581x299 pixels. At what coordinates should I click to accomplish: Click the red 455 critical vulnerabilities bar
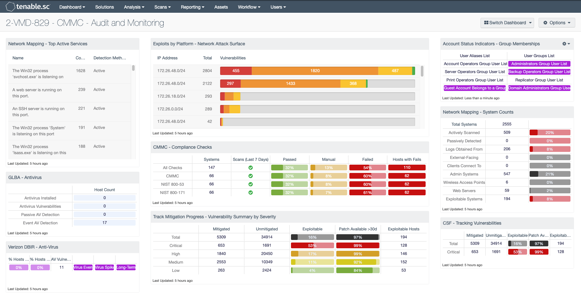[236, 71]
